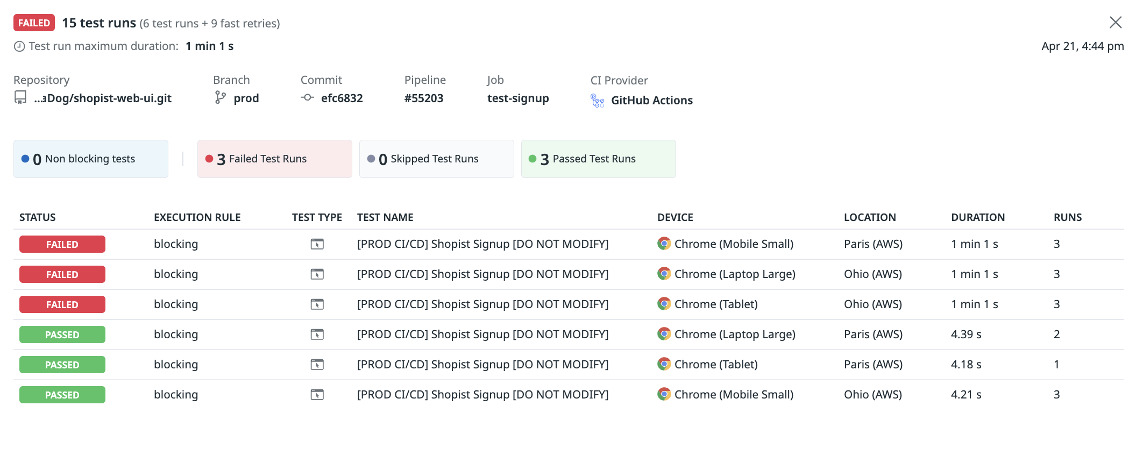This screenshot has height=470, width=1136.
Task: Open the test-signup job link
Action: [518, 98]
